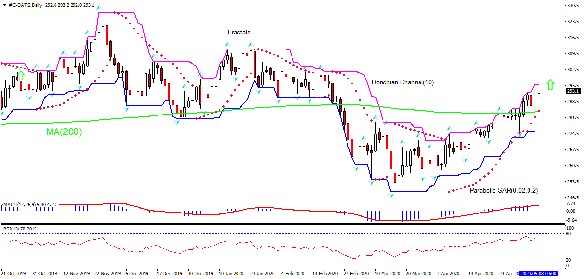
Task: Click the green up arrow above October 2019 candles
Action: pos(20,76)
